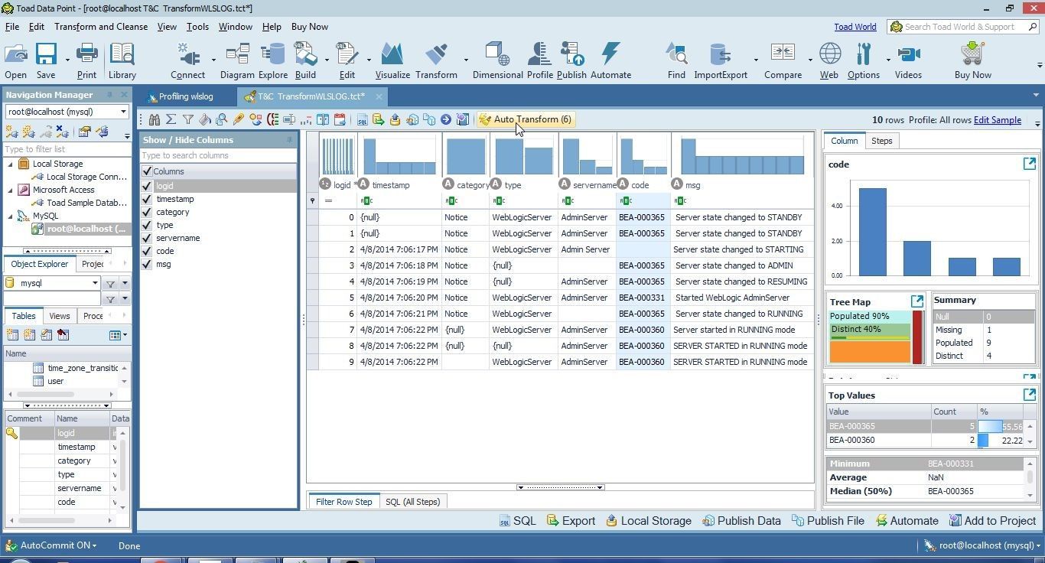The height and width of the screenshot is (563, 1045).
Task: Launch the Transform tool in main toolbar
Action: [x=436, y=60]
